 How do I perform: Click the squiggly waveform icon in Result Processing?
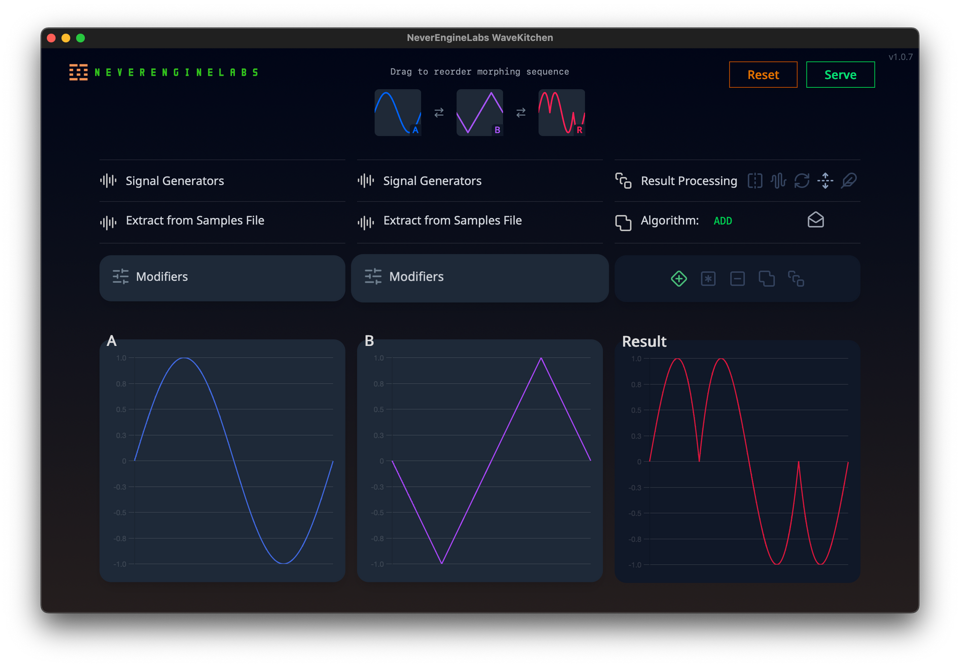pos(778,180)
